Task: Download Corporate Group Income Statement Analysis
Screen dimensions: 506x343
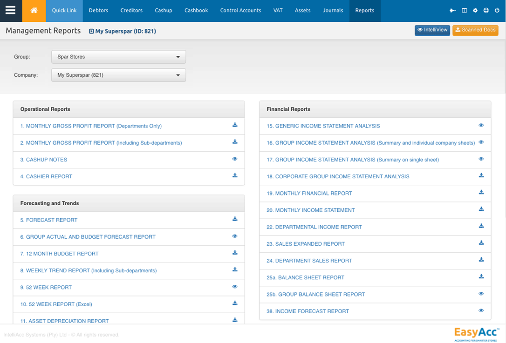Action: click(481, 175)
